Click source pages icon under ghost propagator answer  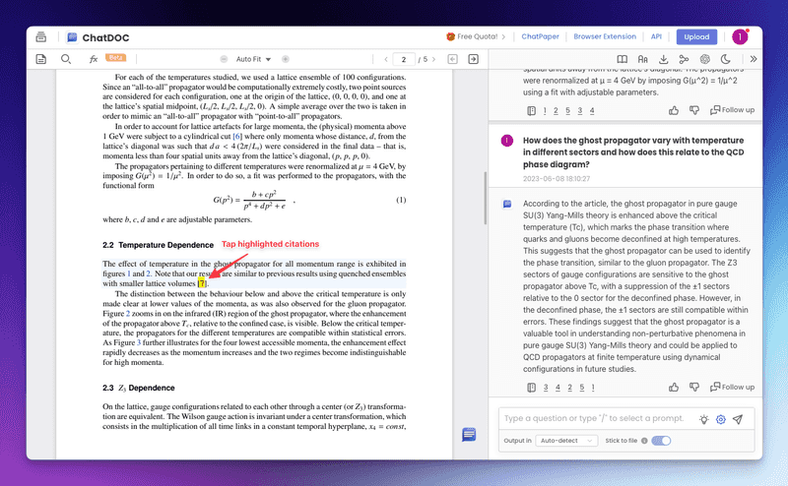(x=531, y=388)
